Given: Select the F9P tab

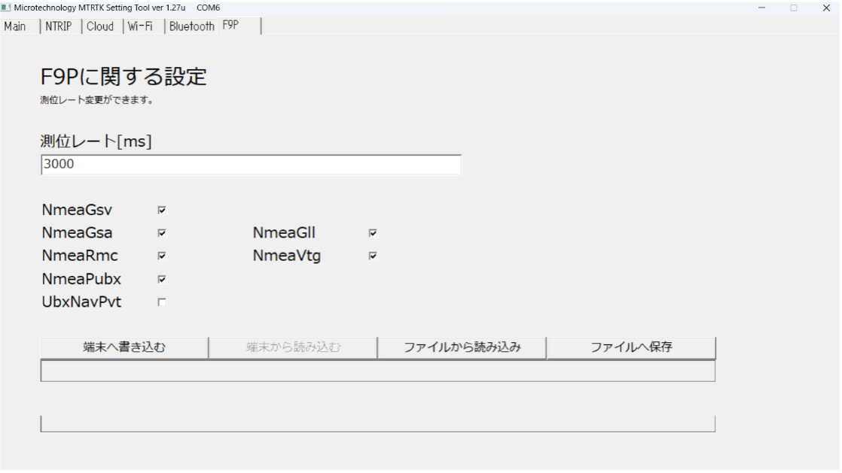Looking at the screenshot, I should click(229, 25).
